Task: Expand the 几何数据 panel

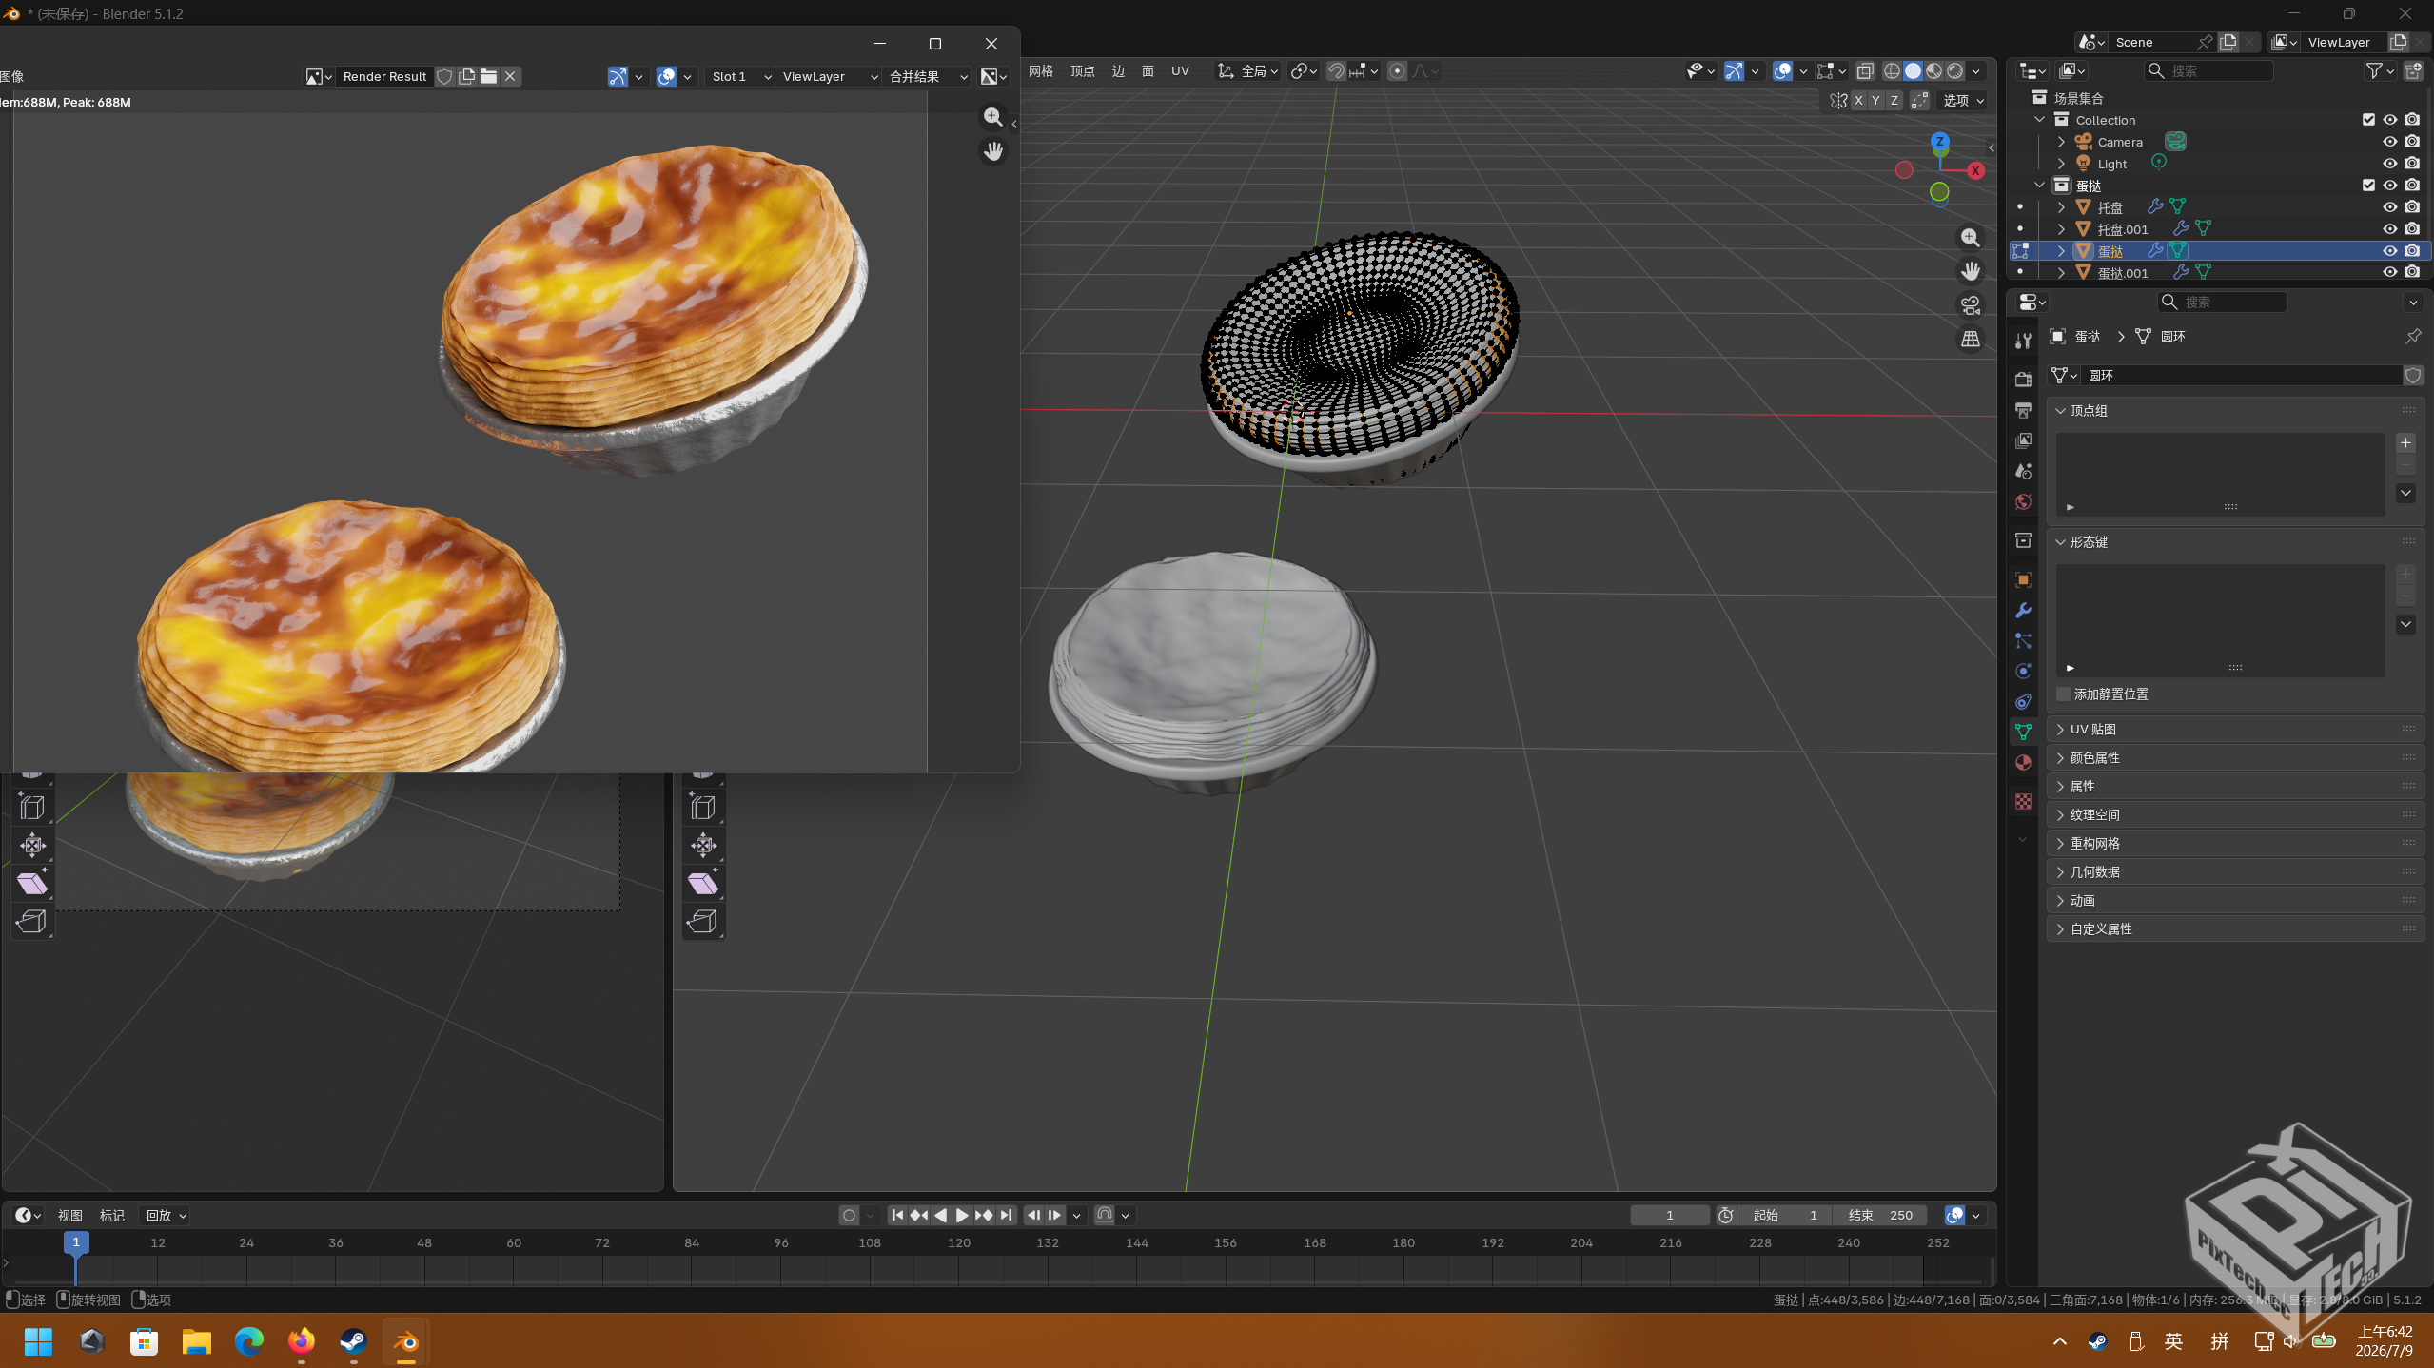Action: (2233, 872)
